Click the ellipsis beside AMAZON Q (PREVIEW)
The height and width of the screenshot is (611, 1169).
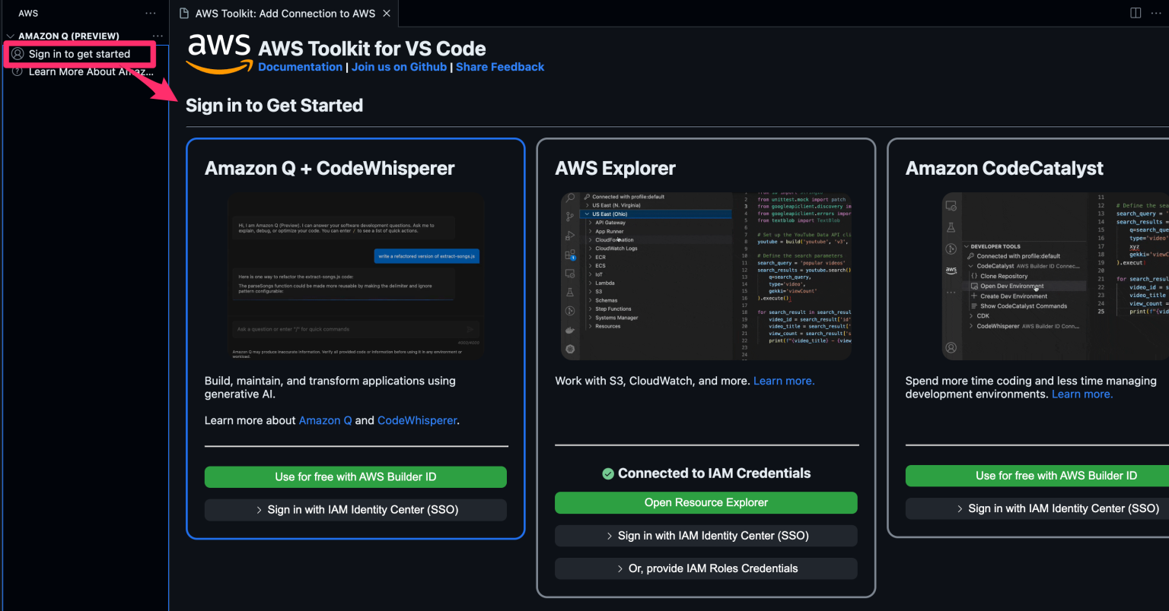[157, 36]
